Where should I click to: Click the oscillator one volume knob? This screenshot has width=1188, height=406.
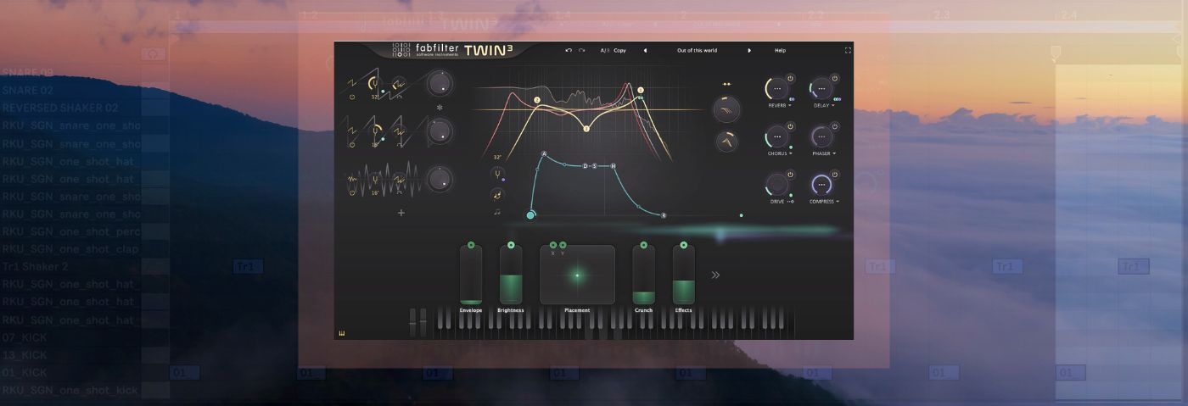[x=440, y=83]
